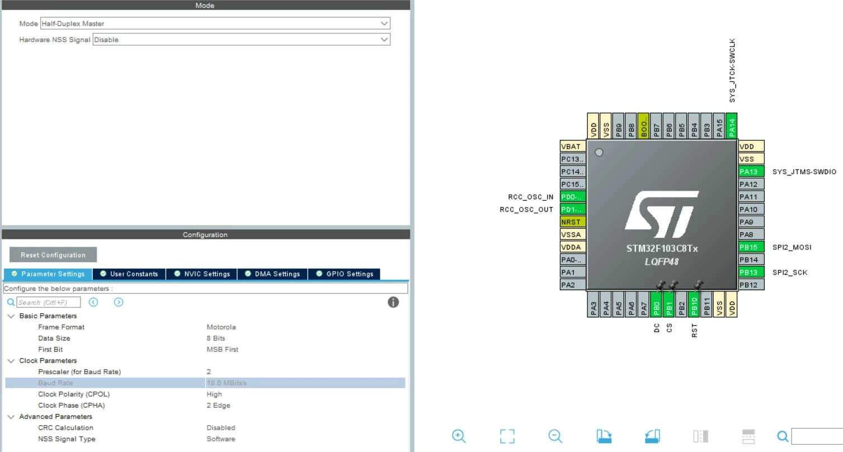Select pin PA14 on the chip

point(731,126)
